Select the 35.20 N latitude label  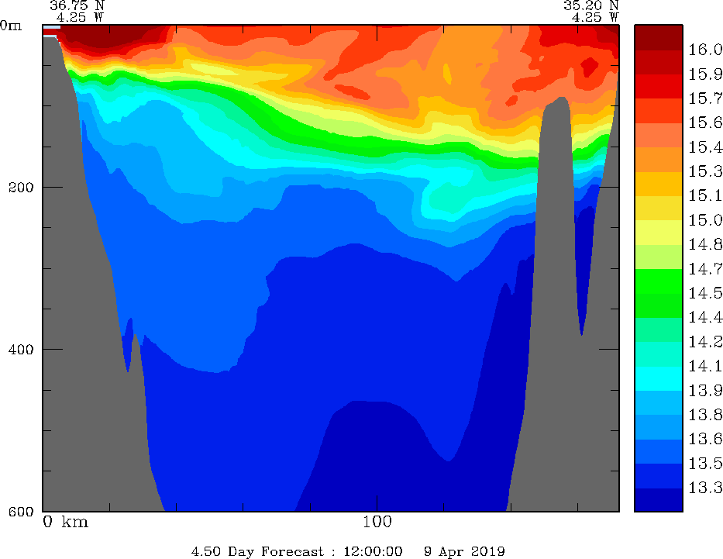point(591,5)
